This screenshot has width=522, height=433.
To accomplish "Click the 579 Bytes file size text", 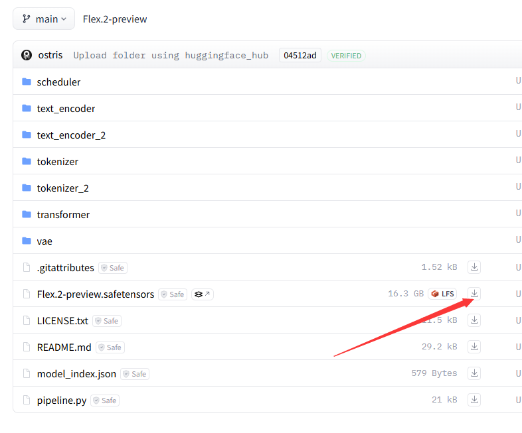I will [x=434, y=373].
